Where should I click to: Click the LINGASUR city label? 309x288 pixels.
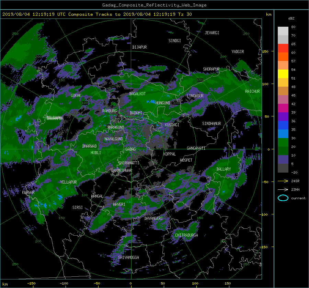pos(195,96)
